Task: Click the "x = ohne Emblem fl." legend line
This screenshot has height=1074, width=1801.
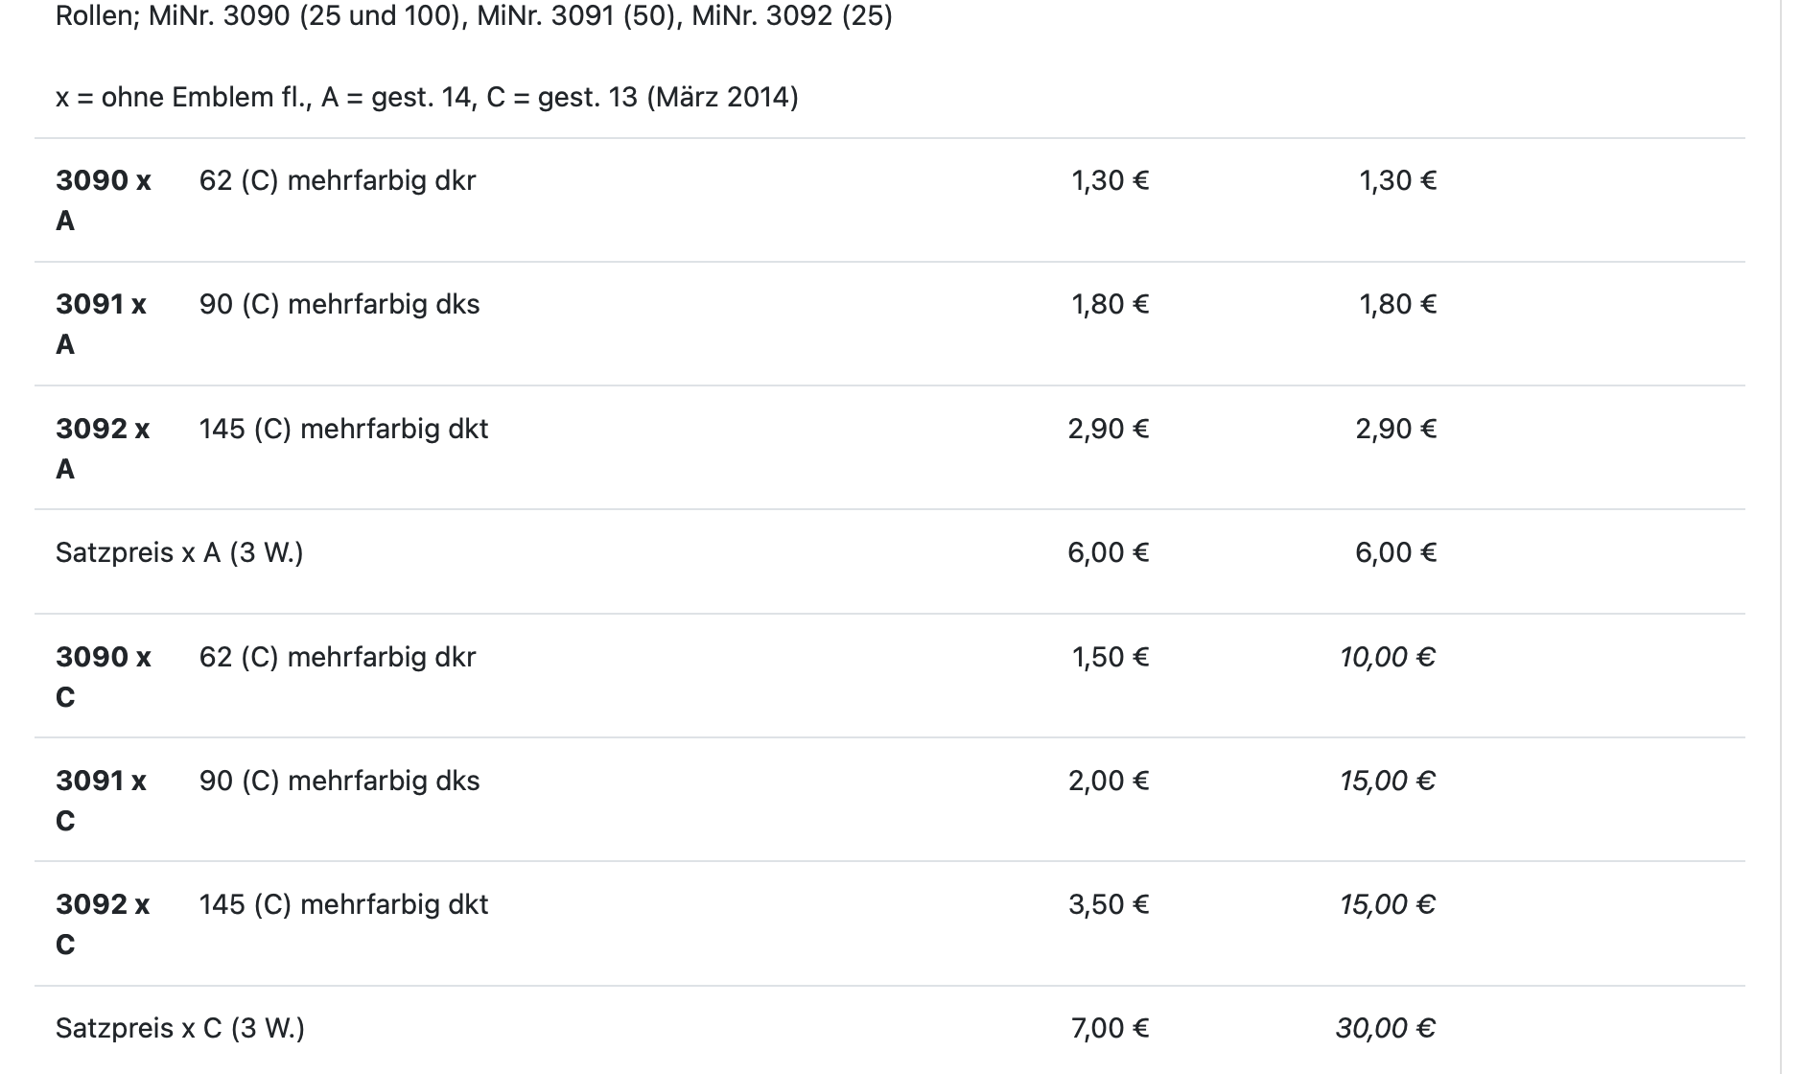Action: pyautogui.click(x=427, y=97)
